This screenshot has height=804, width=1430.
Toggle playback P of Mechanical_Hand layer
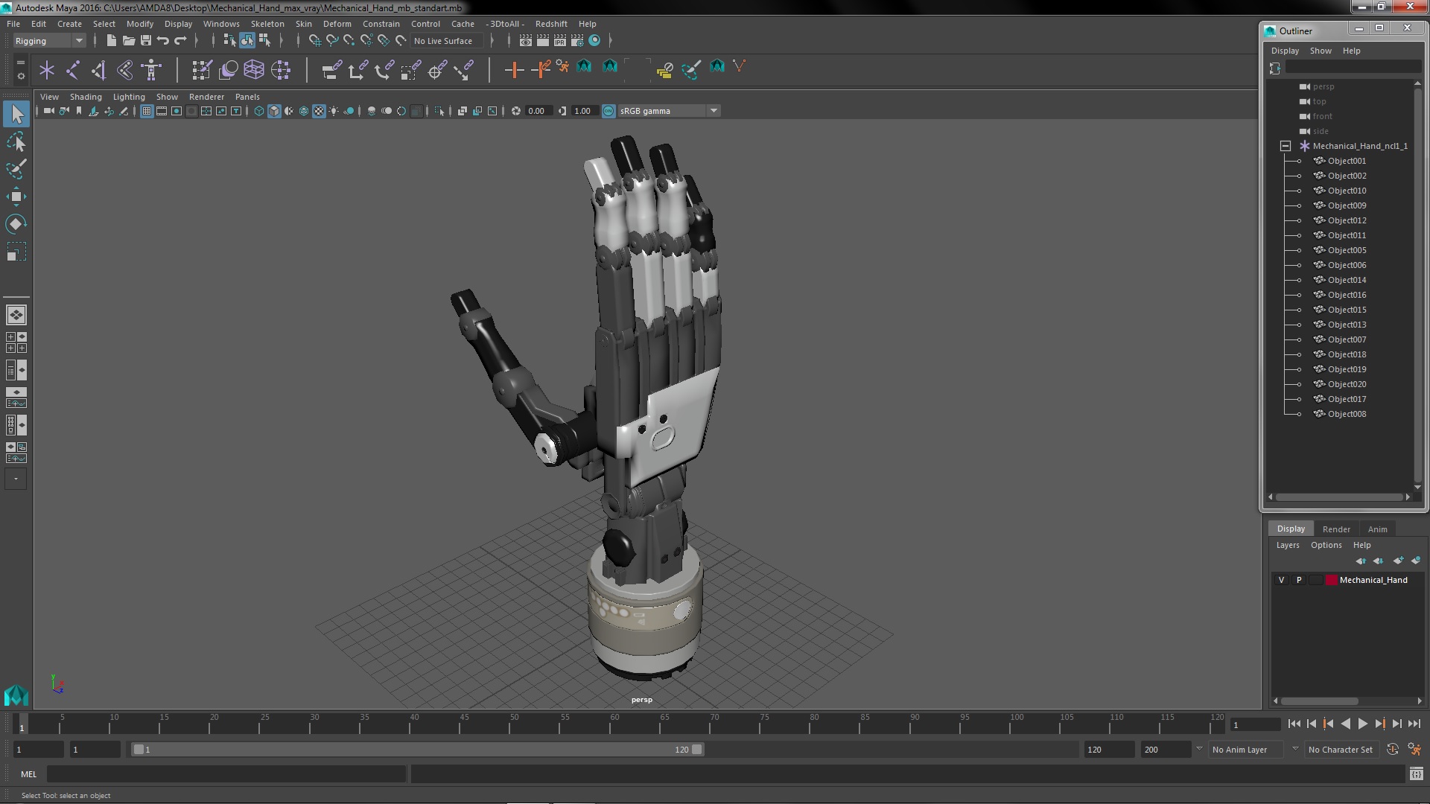(1299, 580)
